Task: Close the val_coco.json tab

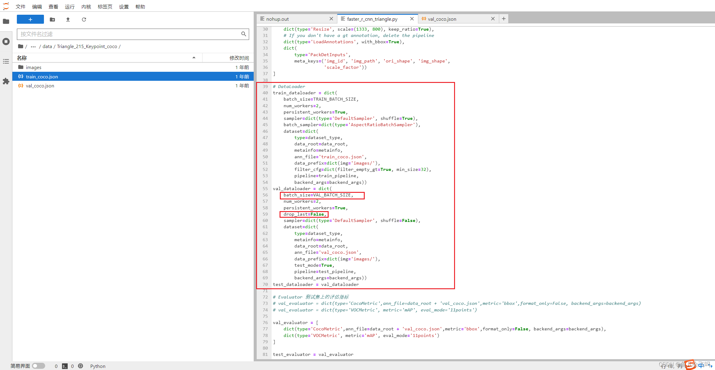Action: click(x=493, y=19)
